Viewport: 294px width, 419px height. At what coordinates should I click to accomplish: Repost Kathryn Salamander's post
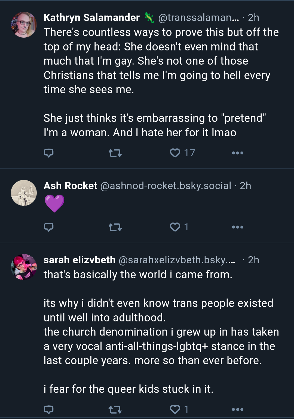[115, 153]
